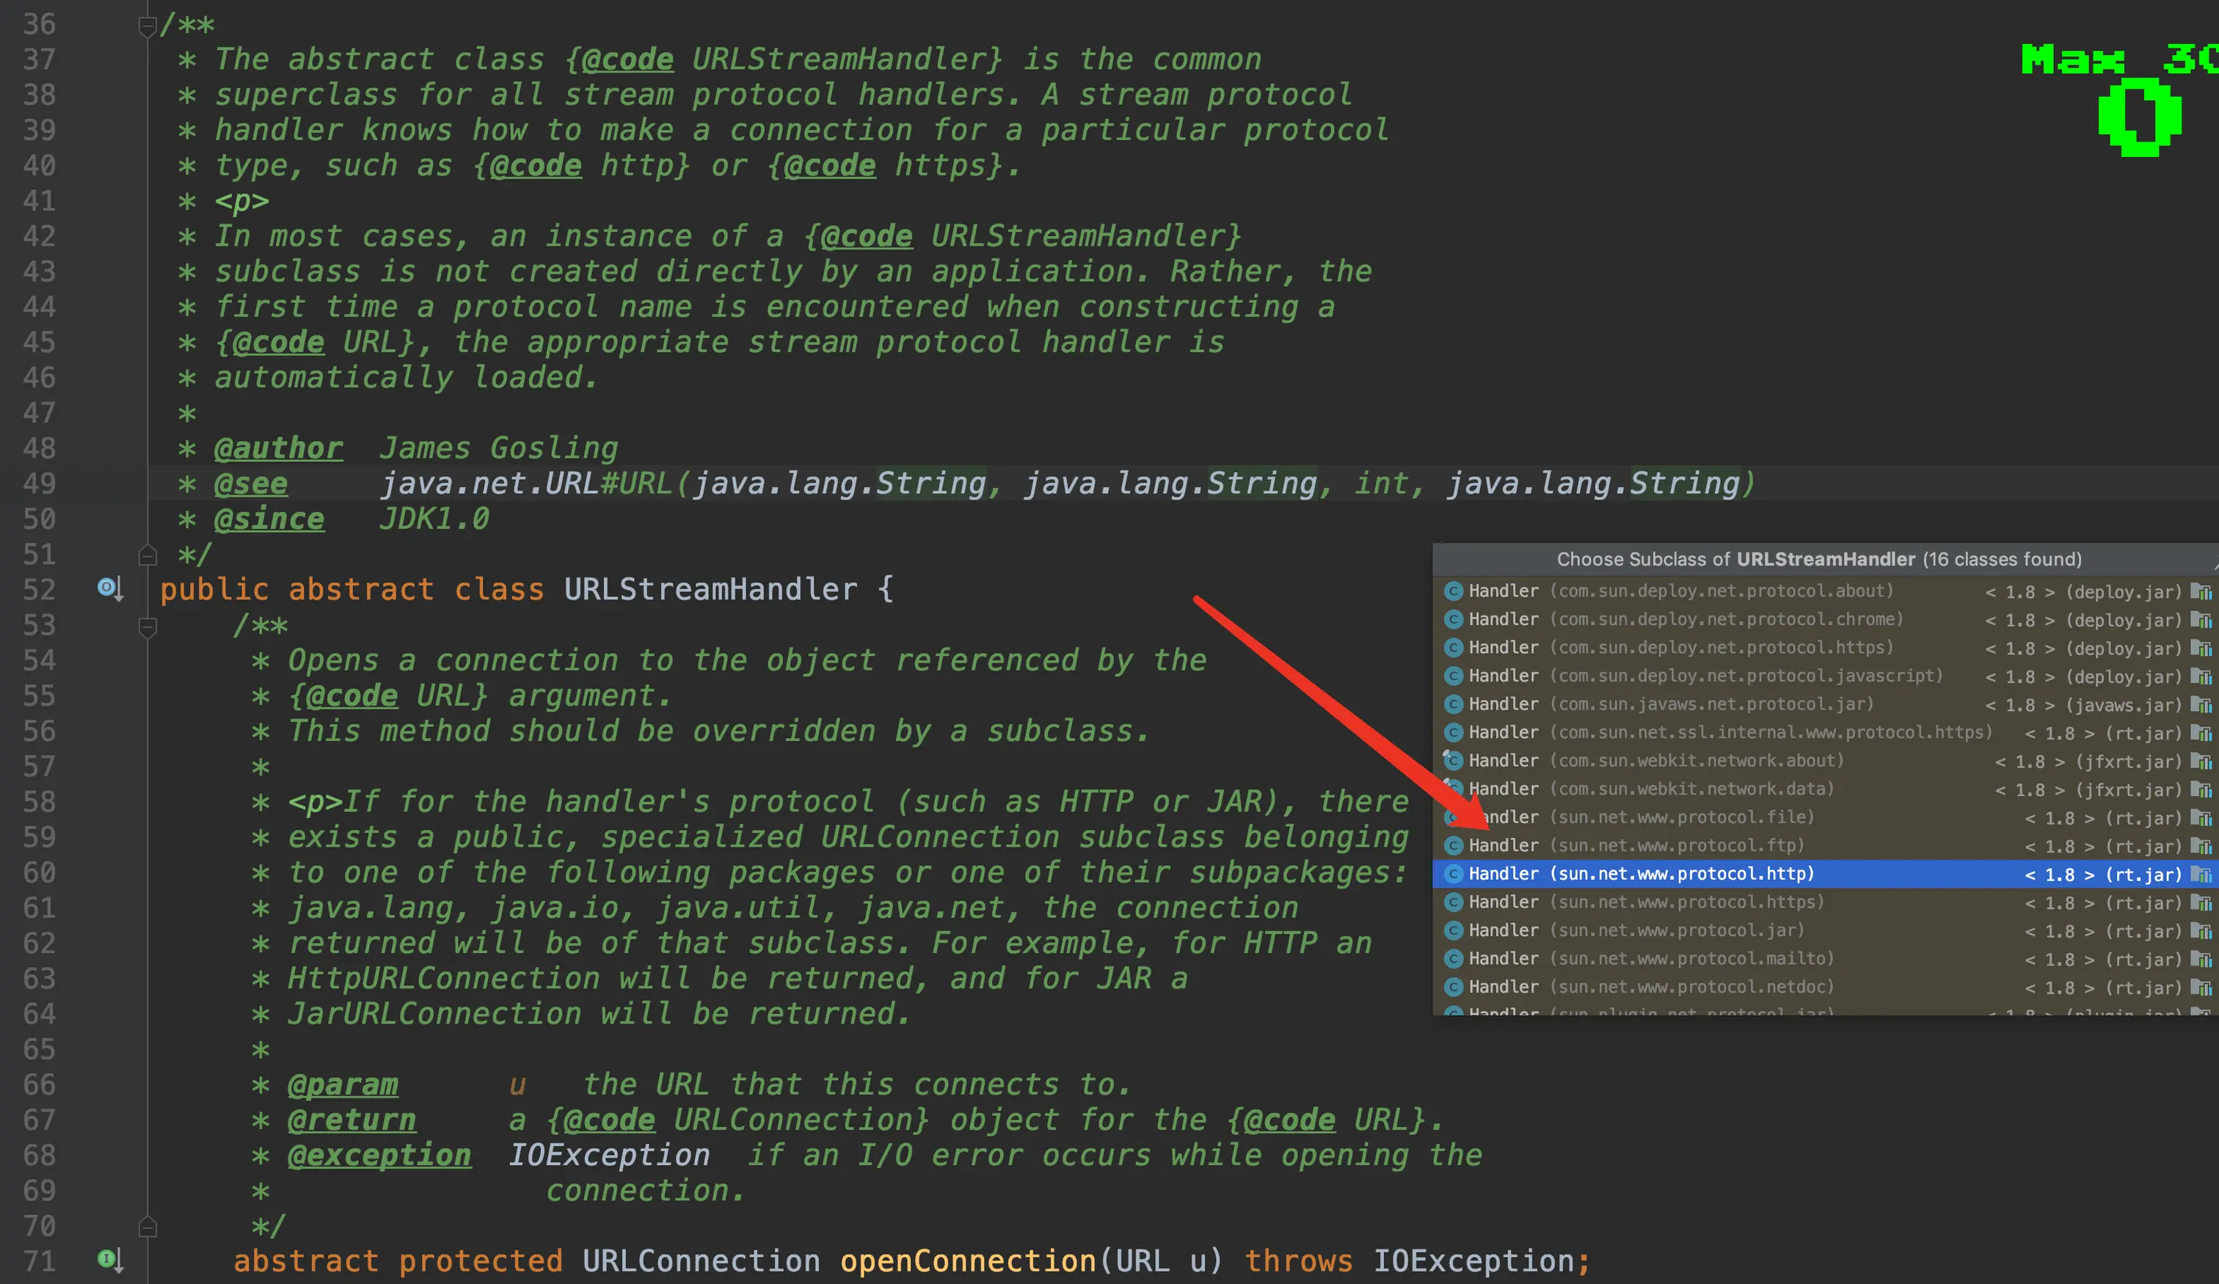Click the subclasses gutter icon beside URLStreamHandler

[x=109, y=588]
